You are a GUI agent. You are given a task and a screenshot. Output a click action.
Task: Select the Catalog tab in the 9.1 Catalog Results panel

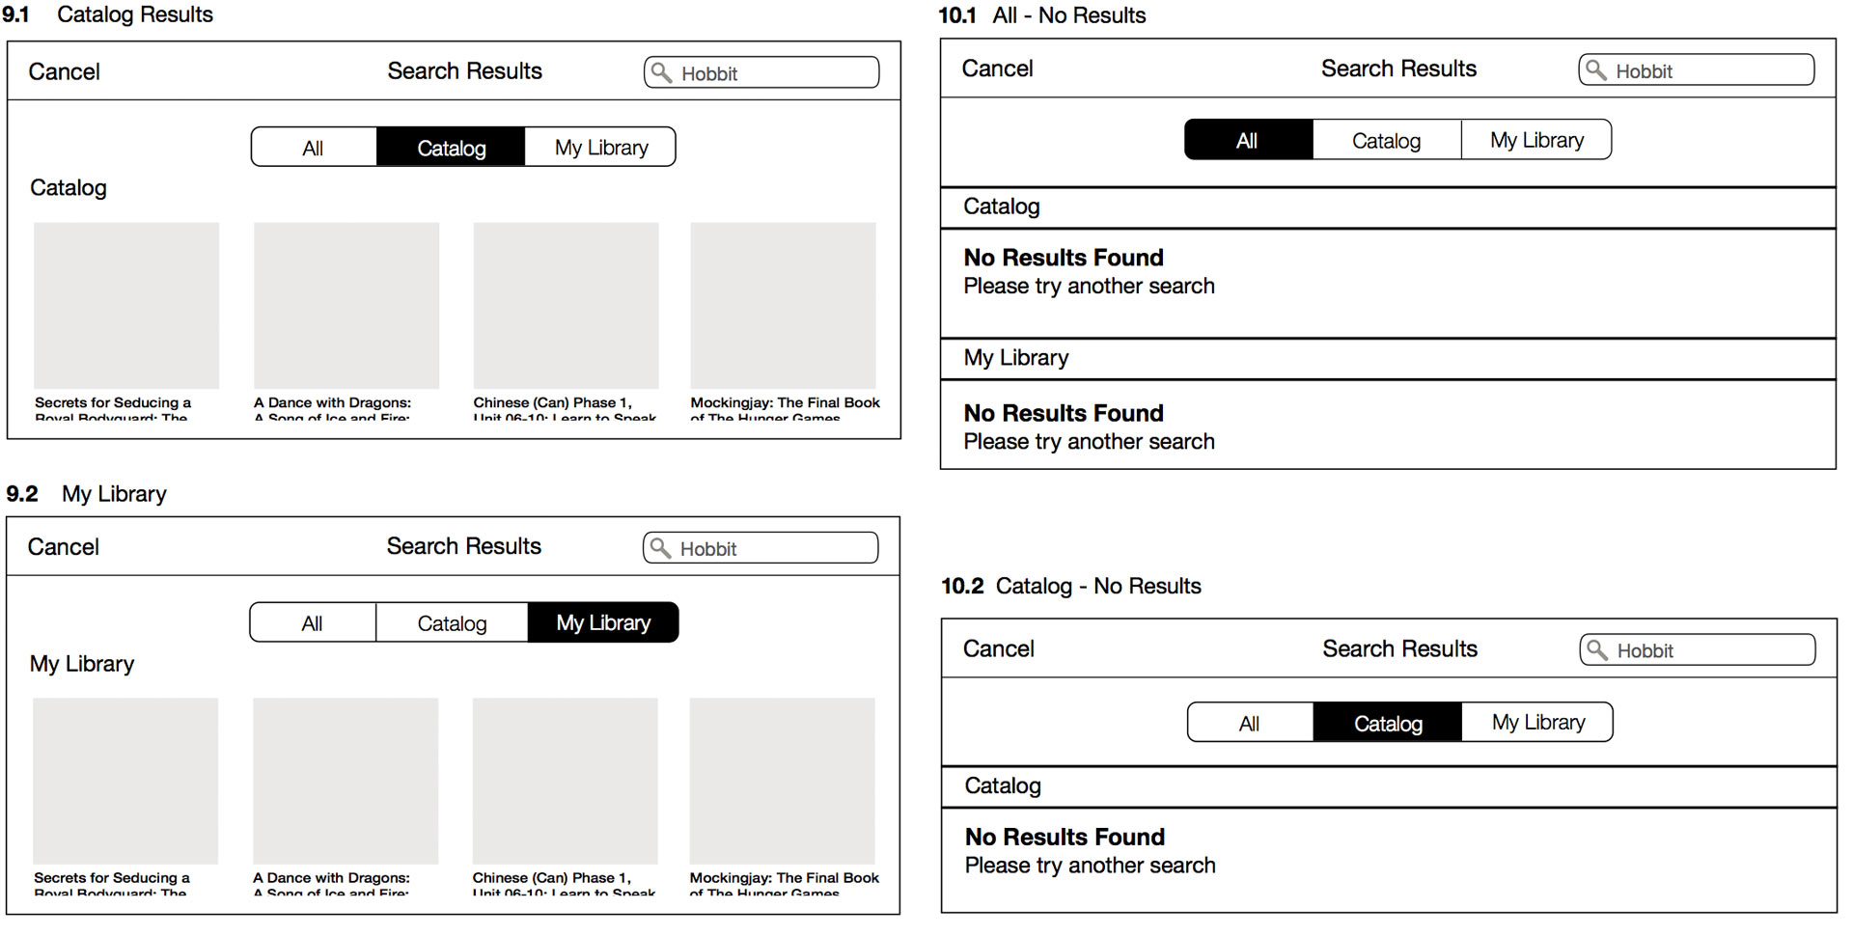(451, 148)
